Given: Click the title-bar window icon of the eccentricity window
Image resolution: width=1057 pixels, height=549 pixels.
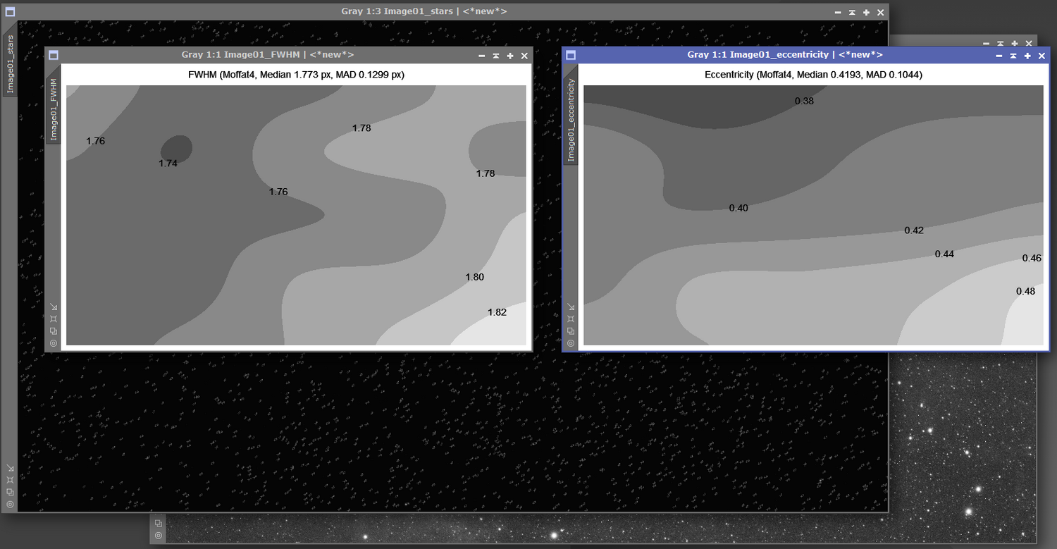Looking at the screenshot, I should point(569,55).
